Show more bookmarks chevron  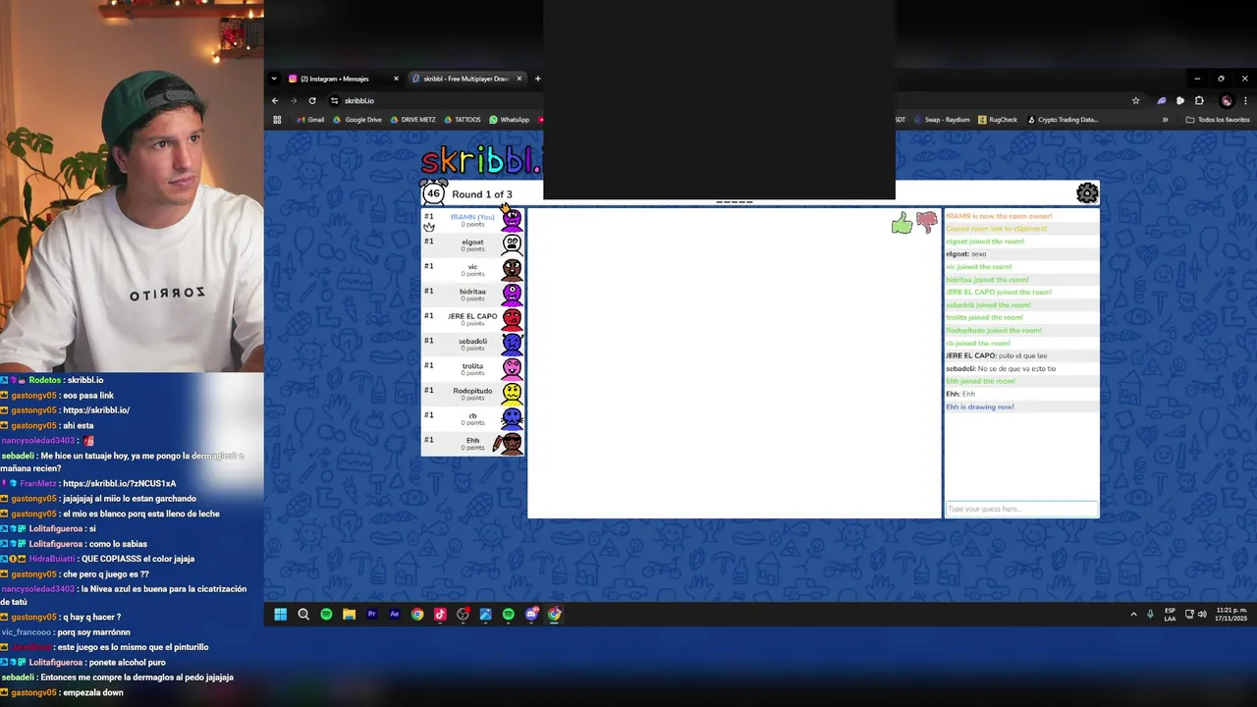point(1165,120)
